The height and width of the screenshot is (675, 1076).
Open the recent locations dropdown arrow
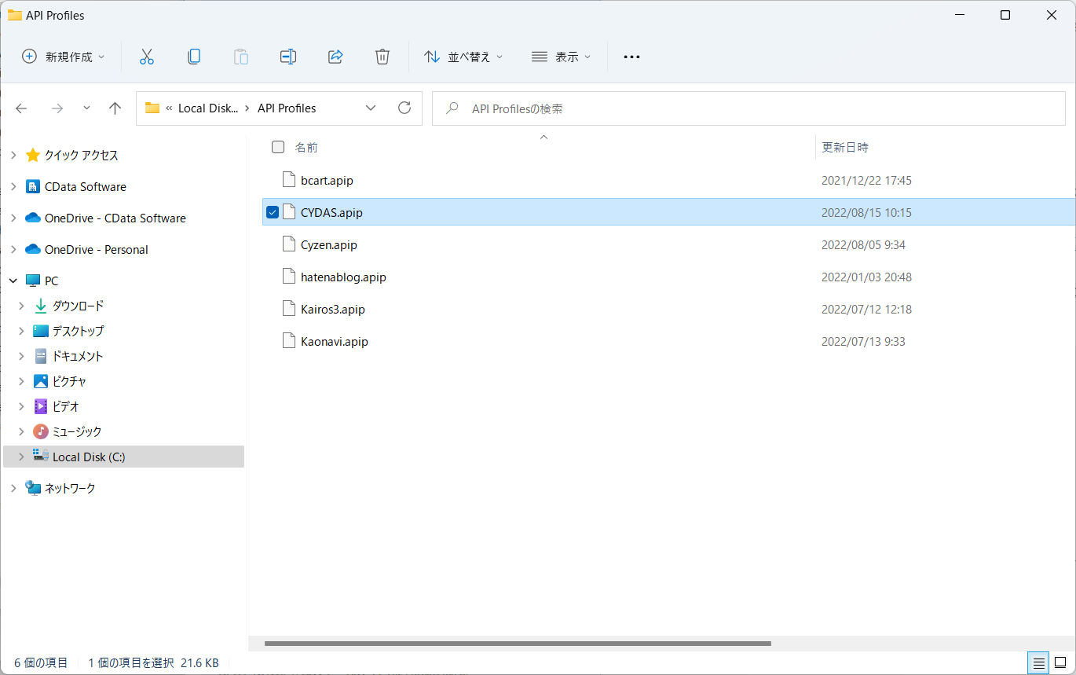point(86,108)
